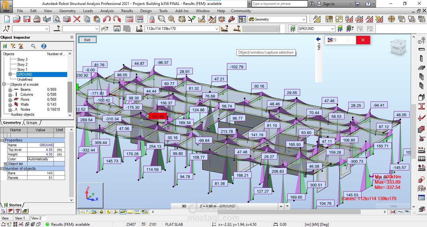Open the load cases 112to114 139to170 dropdown
Viewport: 427px width, 227px height.
point(217,29)
